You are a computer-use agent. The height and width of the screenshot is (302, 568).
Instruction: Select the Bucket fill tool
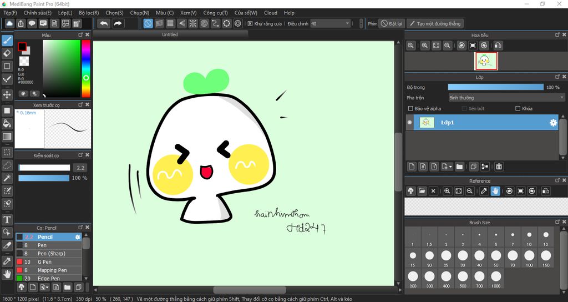point(7,124)
